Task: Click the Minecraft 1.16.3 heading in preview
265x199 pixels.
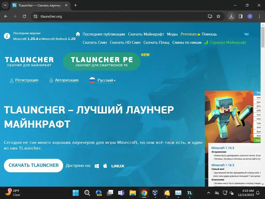Action: [223, 148]
